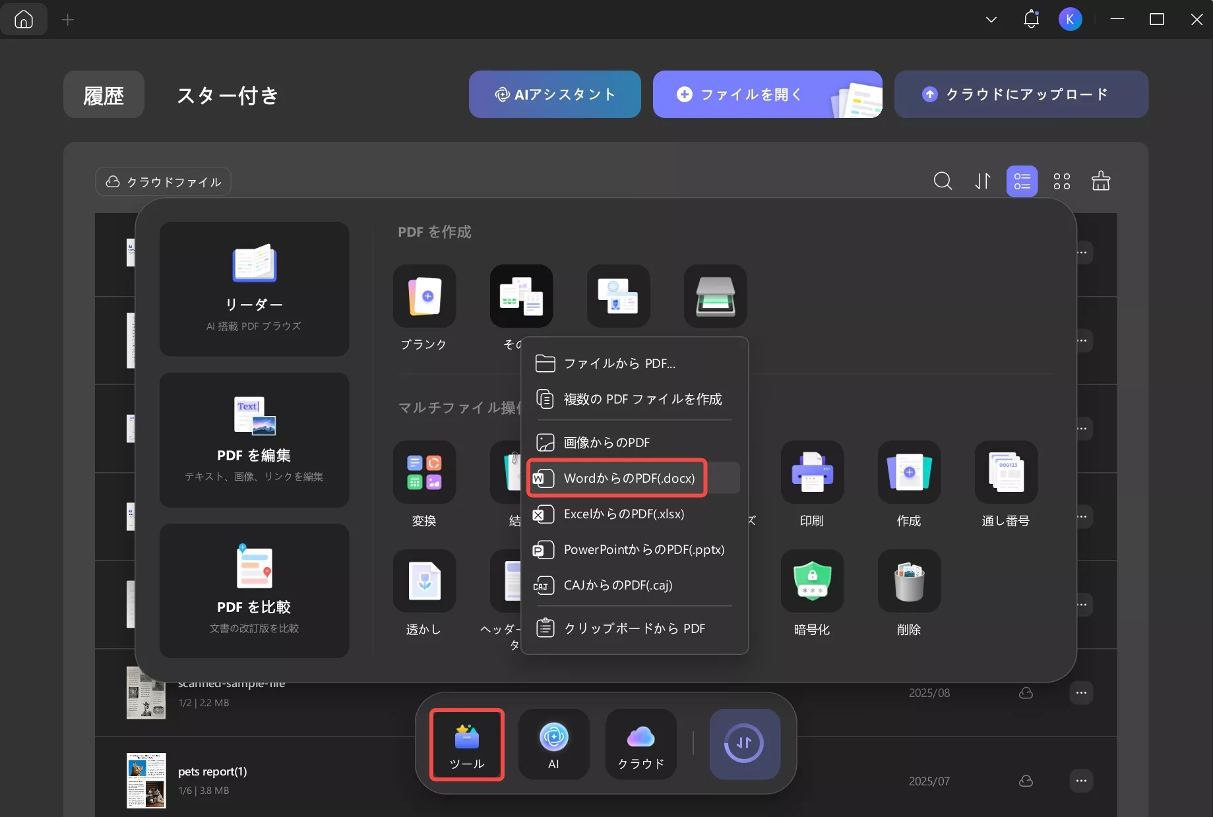Switch to grid view
This screenshot has height=817, width=1213.
click(1062, 181)
